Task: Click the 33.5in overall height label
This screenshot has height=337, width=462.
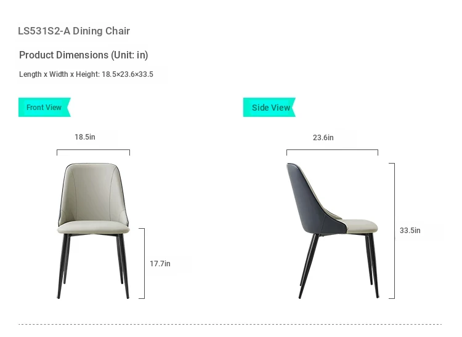Action: pyautogui.click(x=410, y=231)
